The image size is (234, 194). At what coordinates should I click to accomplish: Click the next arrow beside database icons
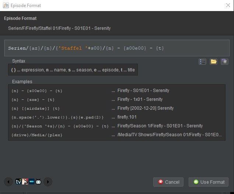point(48,182)
